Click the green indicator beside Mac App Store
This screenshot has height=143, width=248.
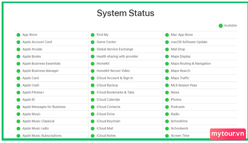click(x=167, y=35)
